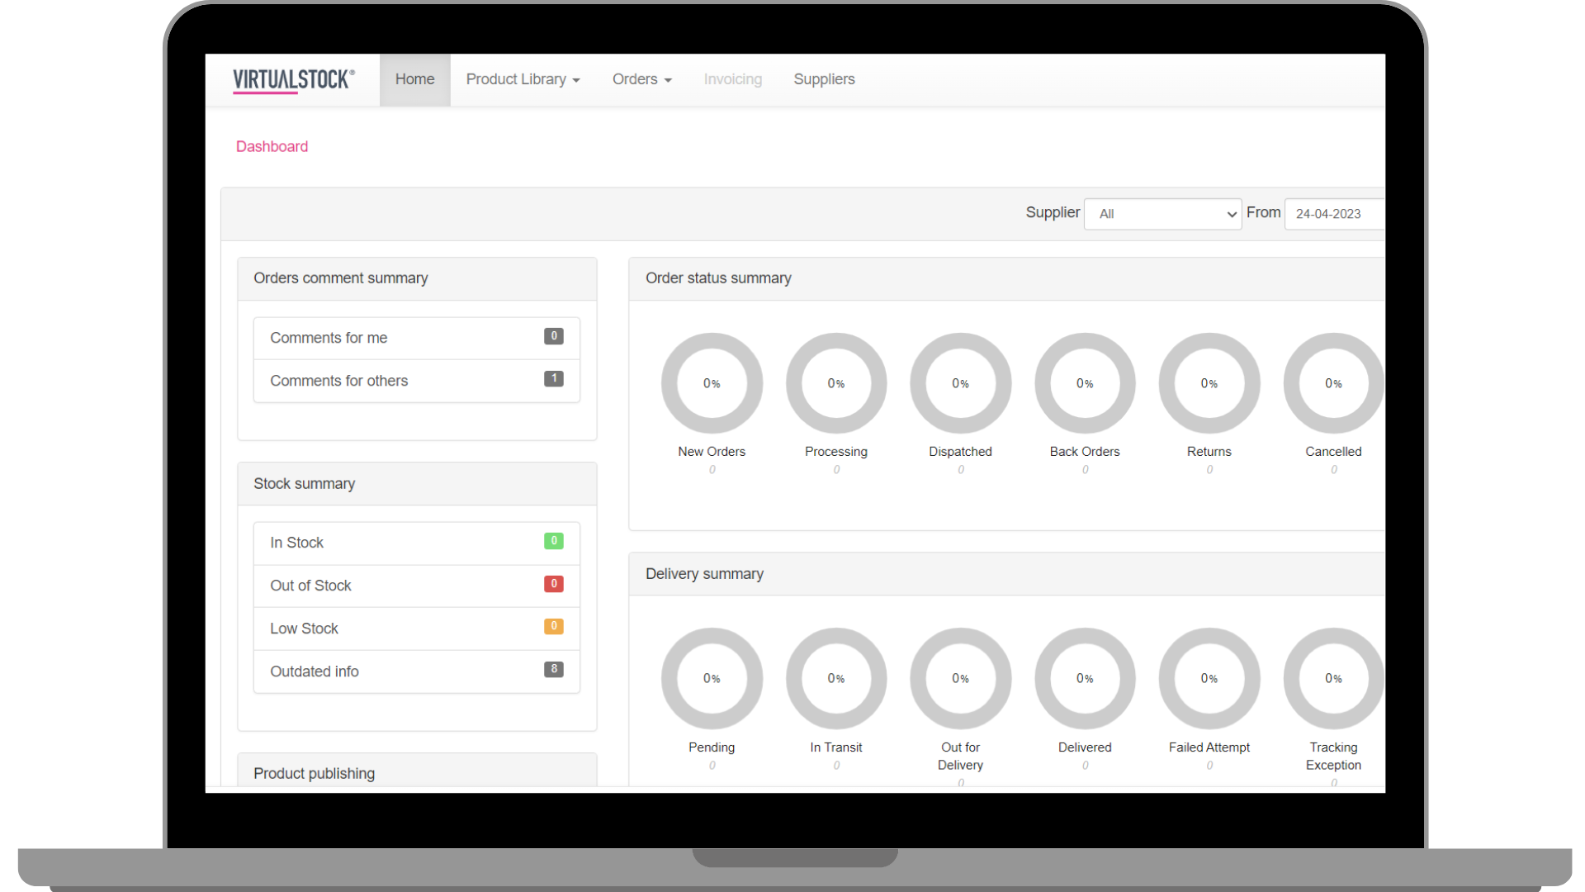Viewport: 1585px width, 892px height.
Task: Click the Pending delivery donut chart
Action: tap(712, 678)
